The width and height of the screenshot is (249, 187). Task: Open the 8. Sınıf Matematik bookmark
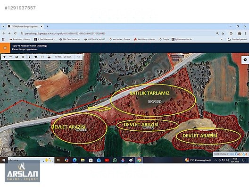click(x=46, y=39)
